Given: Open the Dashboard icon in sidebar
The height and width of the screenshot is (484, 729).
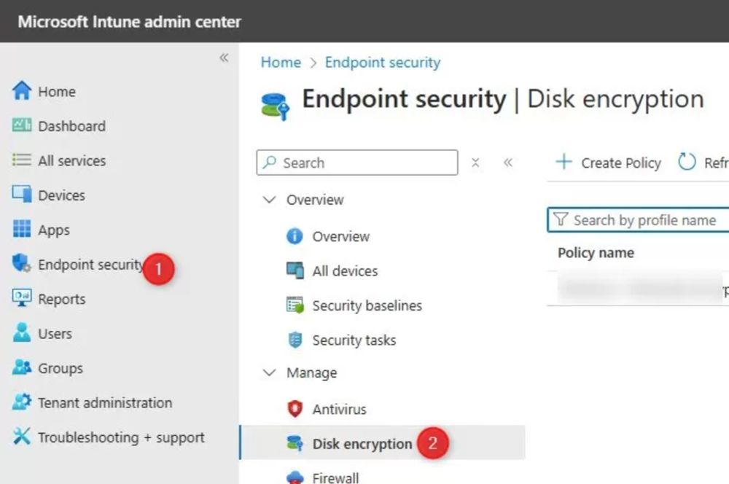Looking at the screenshot, I should coord(21,125).
